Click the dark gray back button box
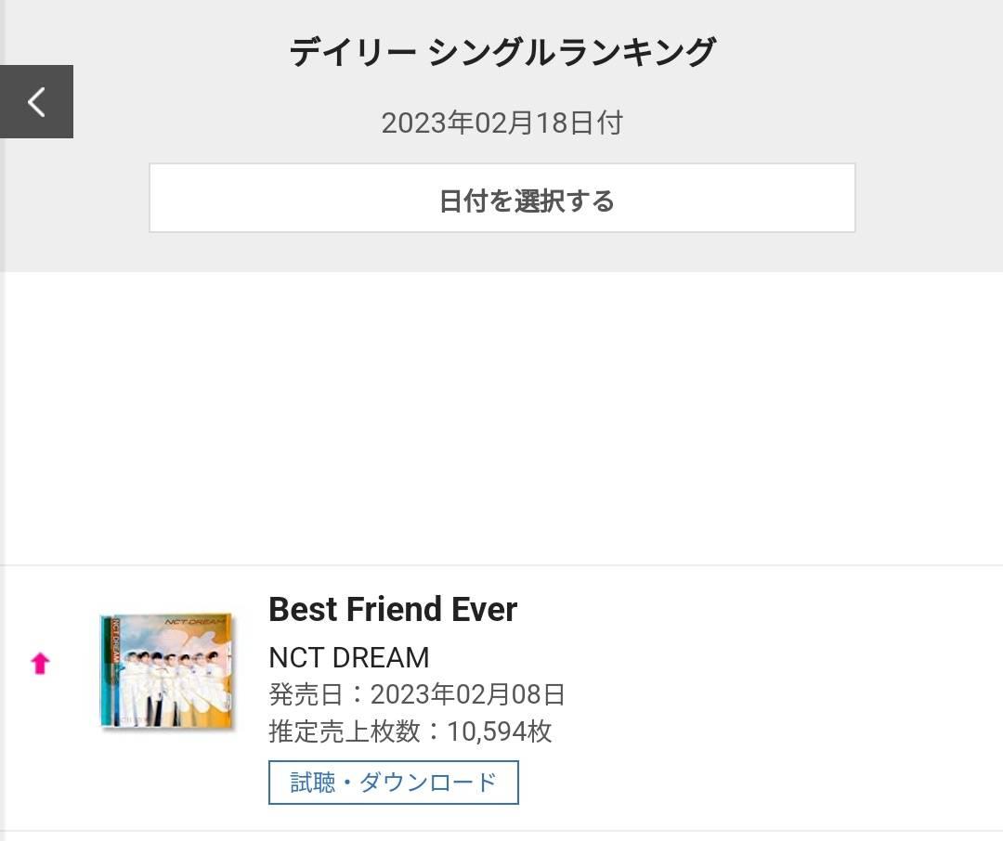1003x841 pixels. click(x=36, y=102)
